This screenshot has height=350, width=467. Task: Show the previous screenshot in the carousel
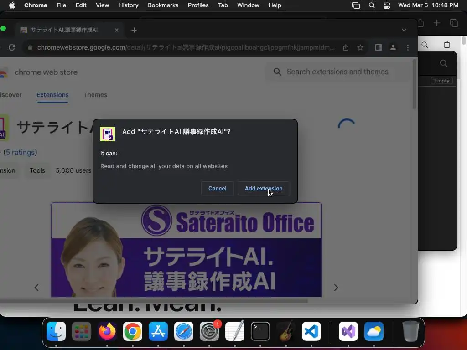(36, 288)
